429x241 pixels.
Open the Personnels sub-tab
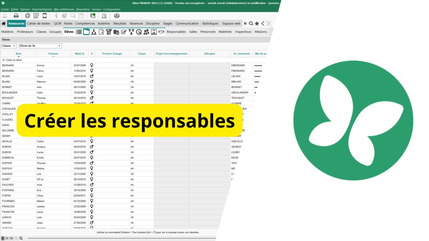pos(208,32)
